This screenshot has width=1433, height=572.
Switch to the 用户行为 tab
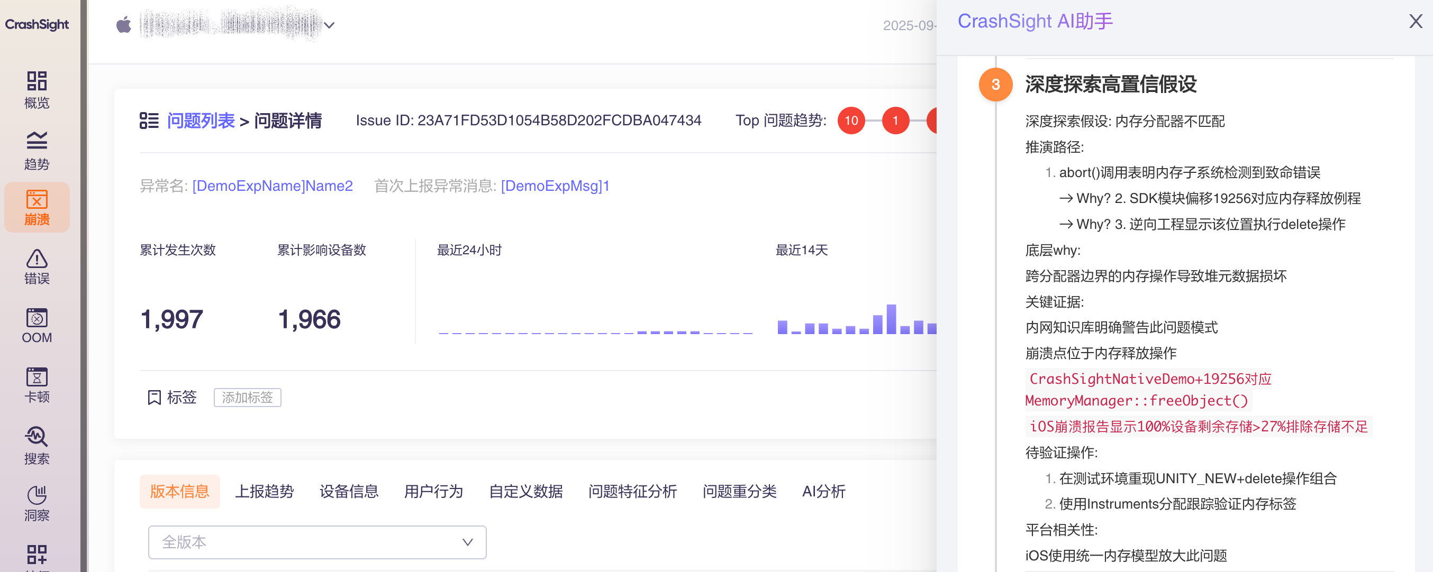pos(433,492)
